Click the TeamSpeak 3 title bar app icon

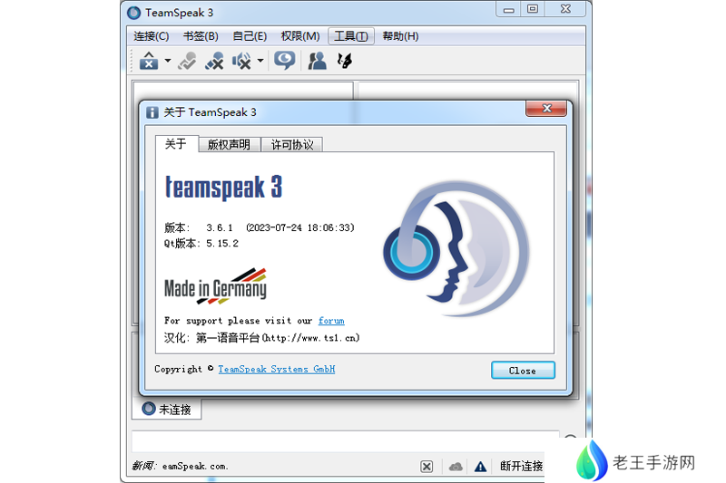tap(133, 13)
